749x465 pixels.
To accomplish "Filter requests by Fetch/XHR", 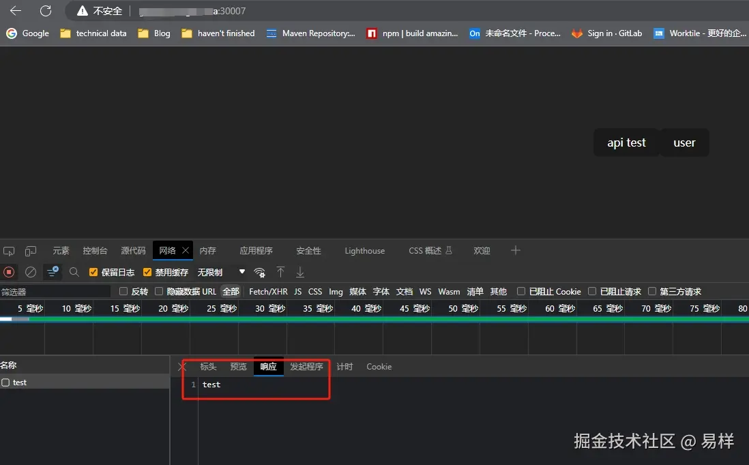I will (x=269, y=292).
